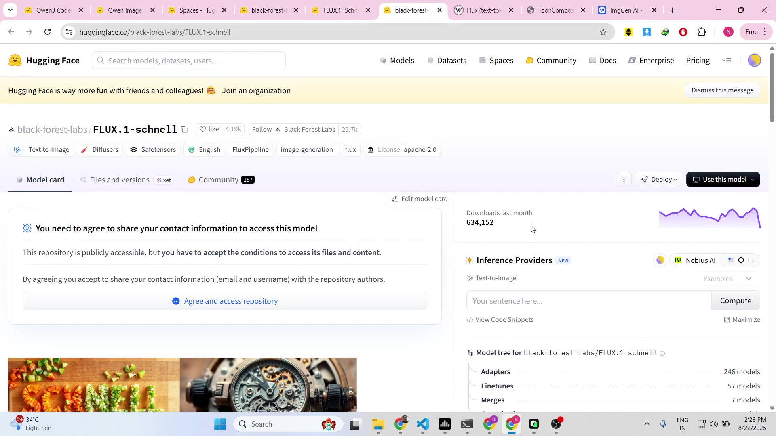
Task: Open File Explorer from the taskbar
Action: coord(378,424)
